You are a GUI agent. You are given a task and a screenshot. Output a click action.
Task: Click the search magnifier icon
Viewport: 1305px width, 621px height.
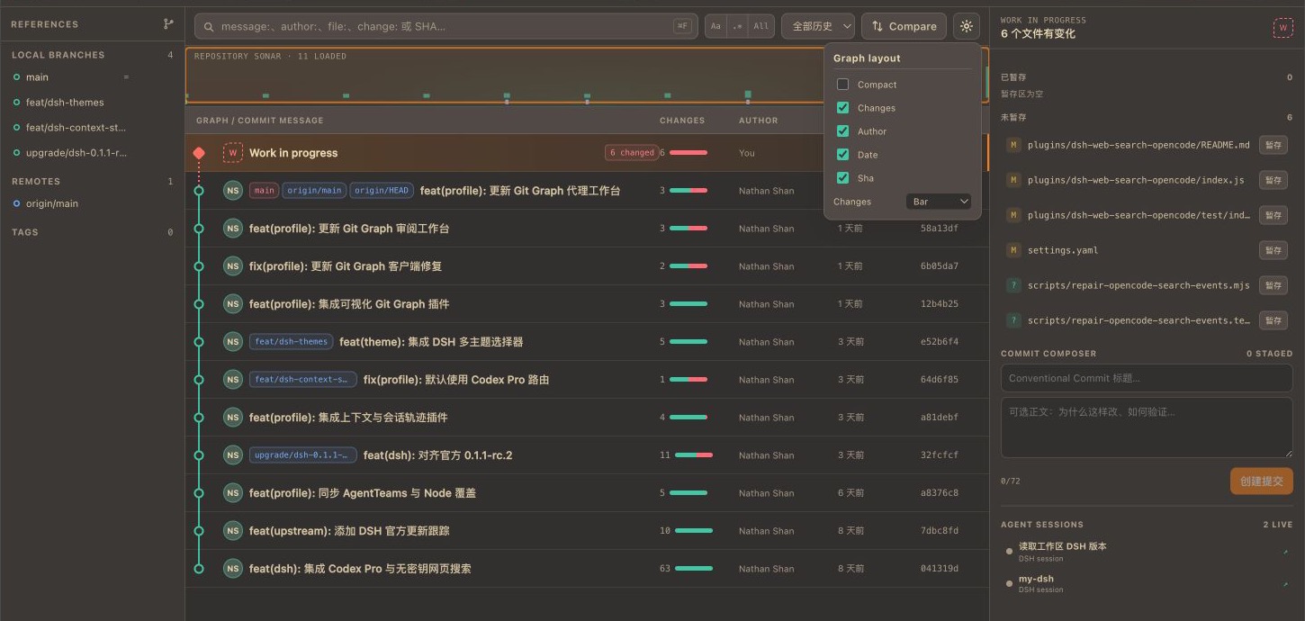[x=209, y=26]
